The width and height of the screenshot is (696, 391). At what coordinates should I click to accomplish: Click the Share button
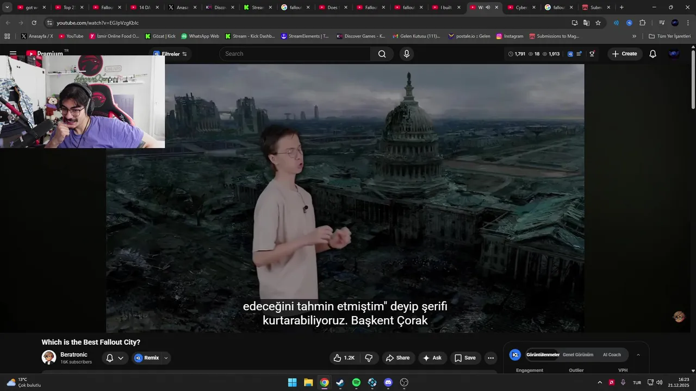click(x=397, y=358)
